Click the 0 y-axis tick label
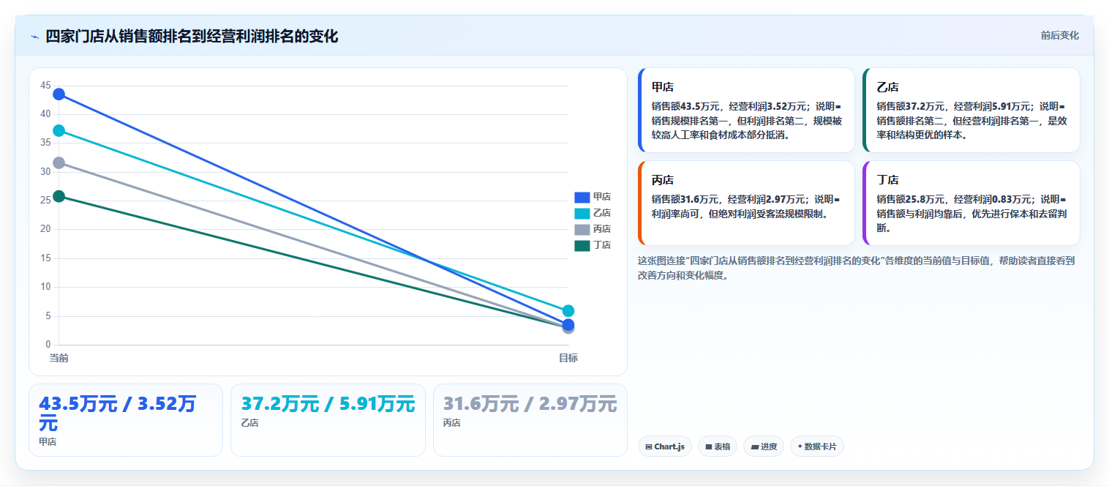Viewport: 1109px width, 486px height. (x=48, y=345)
